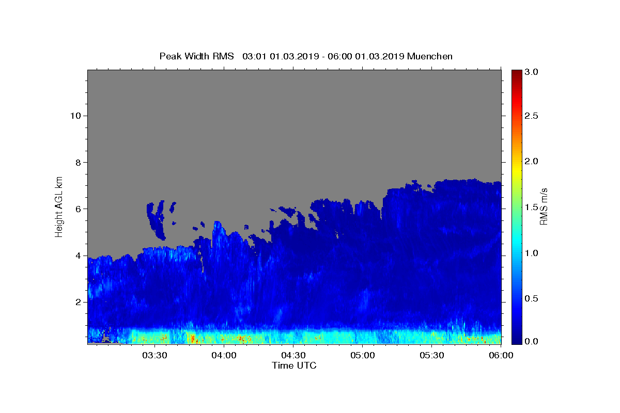
Task: Click the 'Time UTC' axis label
Action: click(x=294, y=366)
